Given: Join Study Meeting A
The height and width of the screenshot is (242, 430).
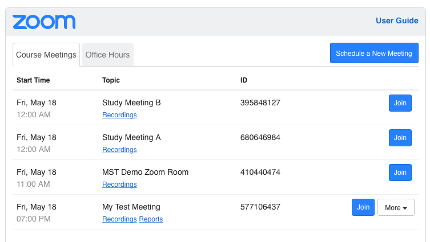Looking at the screenshot, I should click(x=400, y=138).
